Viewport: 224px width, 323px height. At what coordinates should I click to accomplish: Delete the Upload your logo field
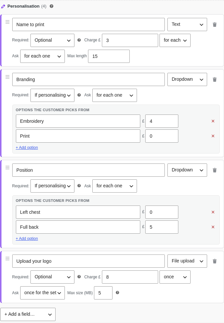214,261
